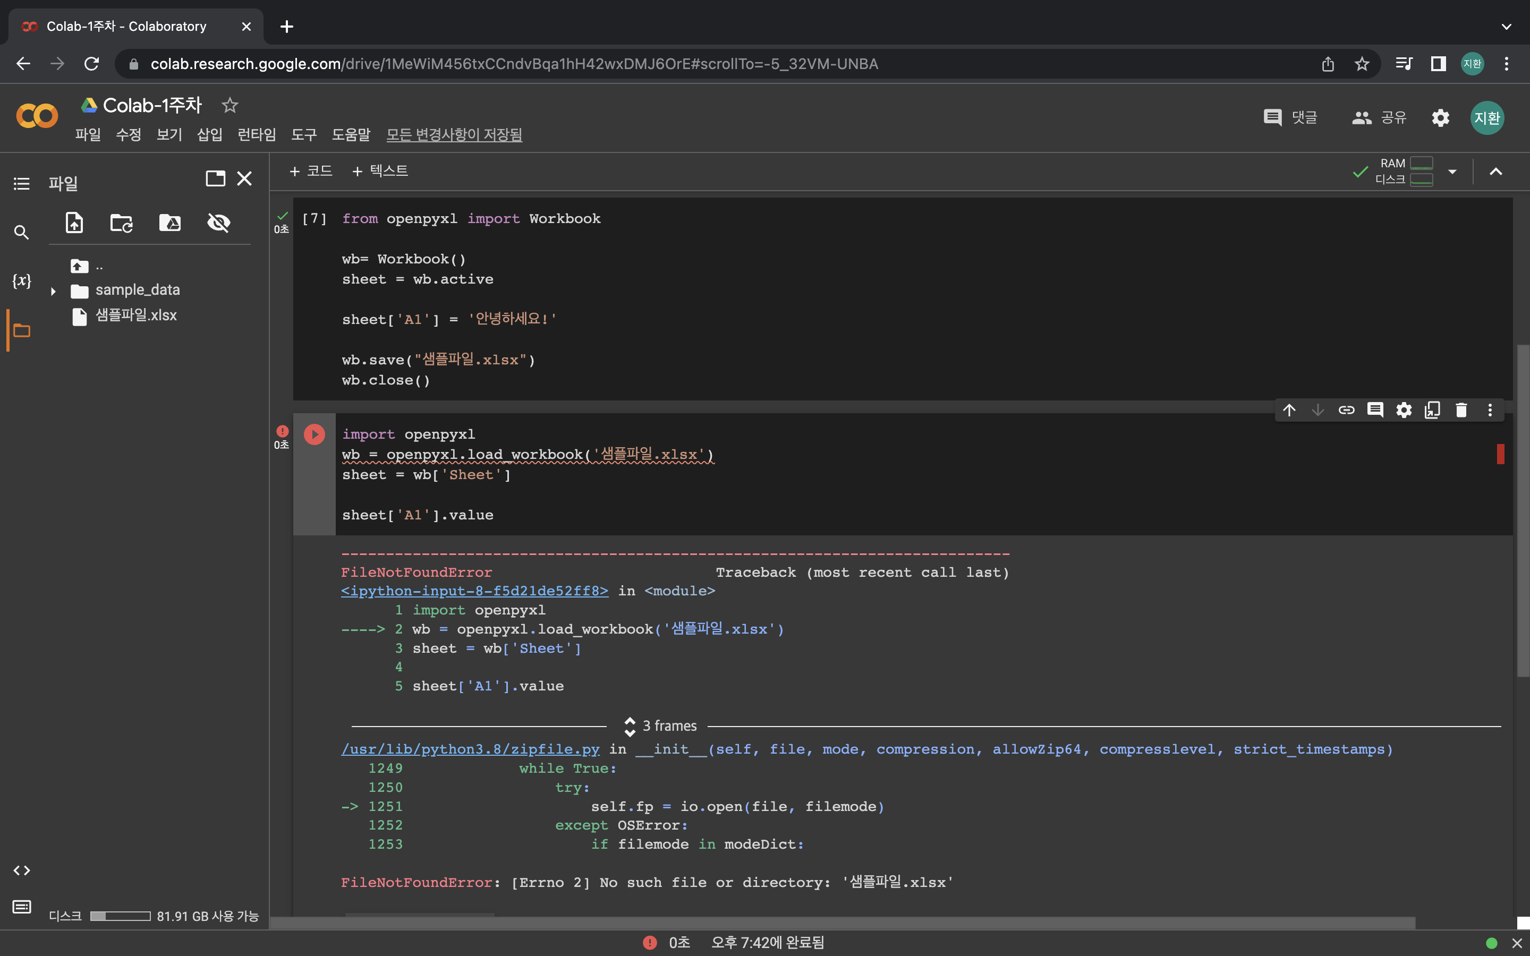Refresh the file browser
Image resolution: width=1530 pixels, height=956 pixels.
point(121,223)
